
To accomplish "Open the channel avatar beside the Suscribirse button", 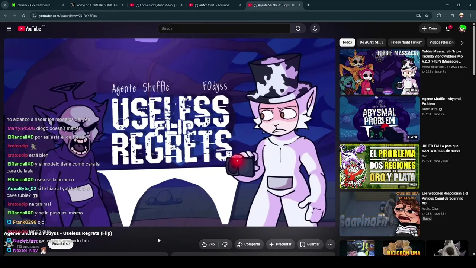I will click(9, 243).
